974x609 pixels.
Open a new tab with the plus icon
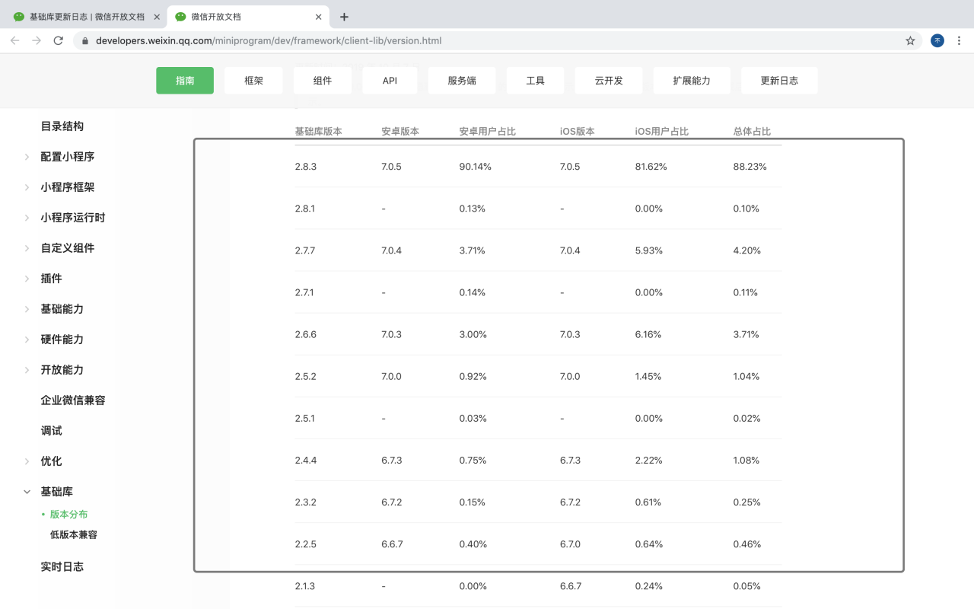click(x=344, y=17)
